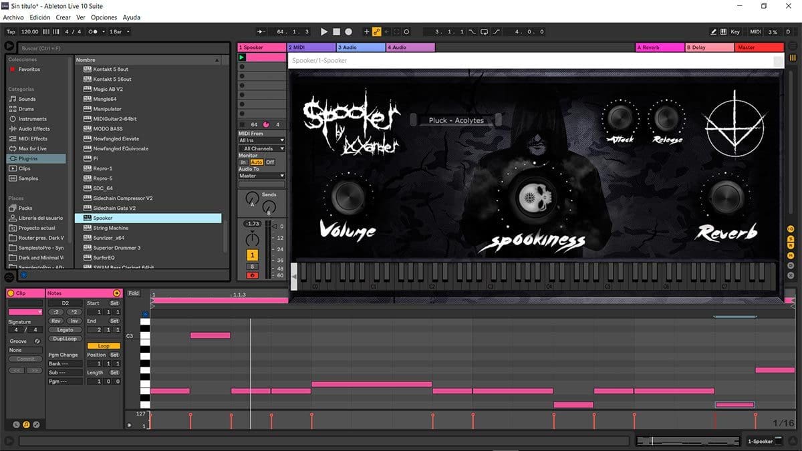
Task: Open the Edición menu
Action: point(40,17)
